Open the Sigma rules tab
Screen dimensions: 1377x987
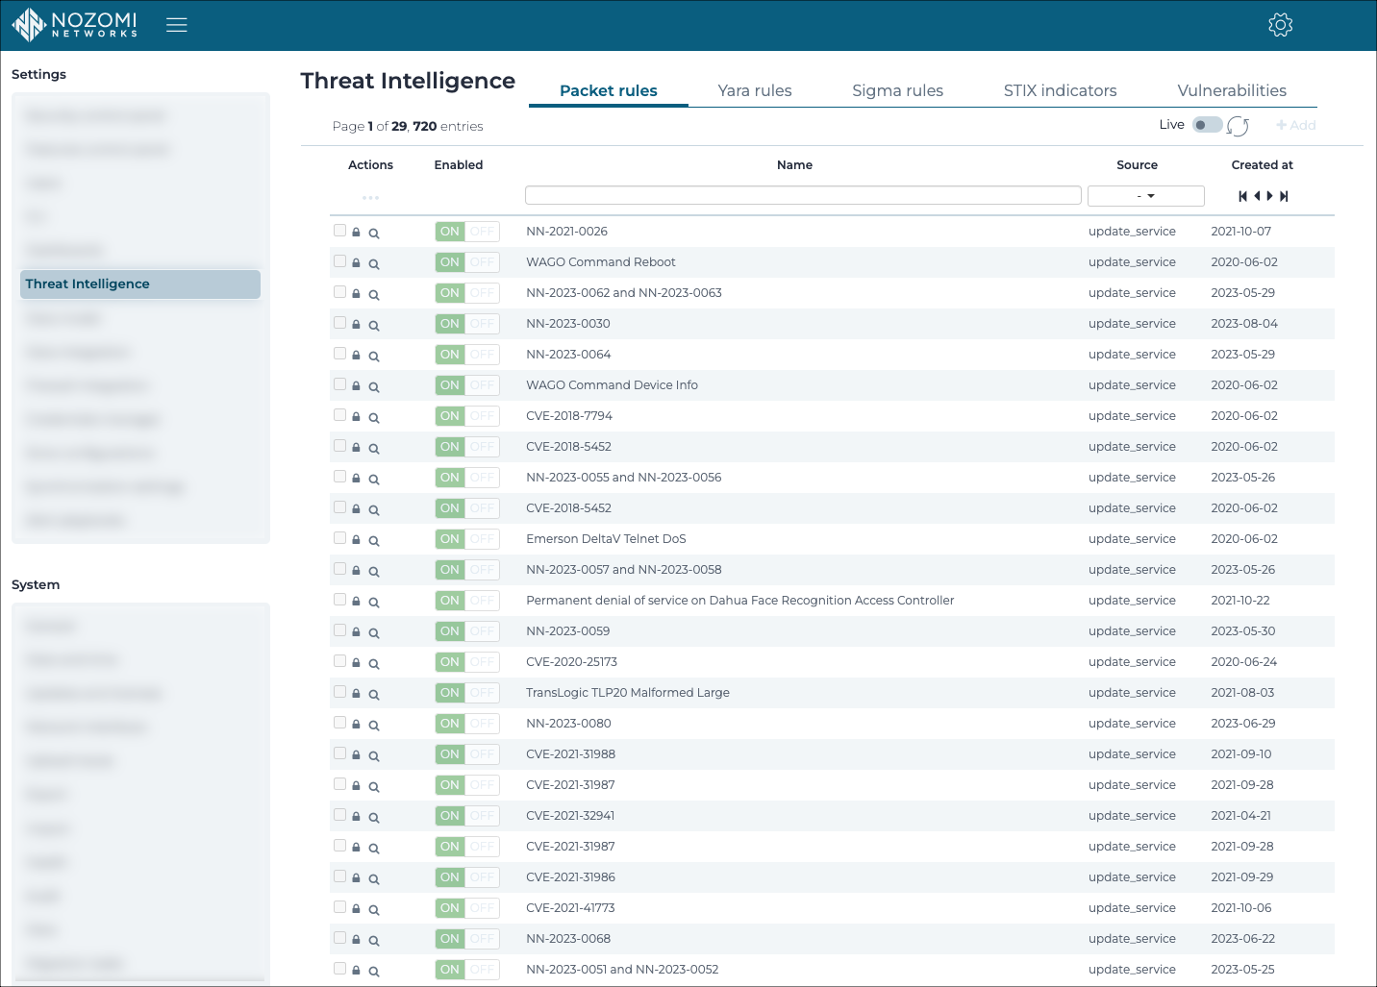tap(897, 90)
